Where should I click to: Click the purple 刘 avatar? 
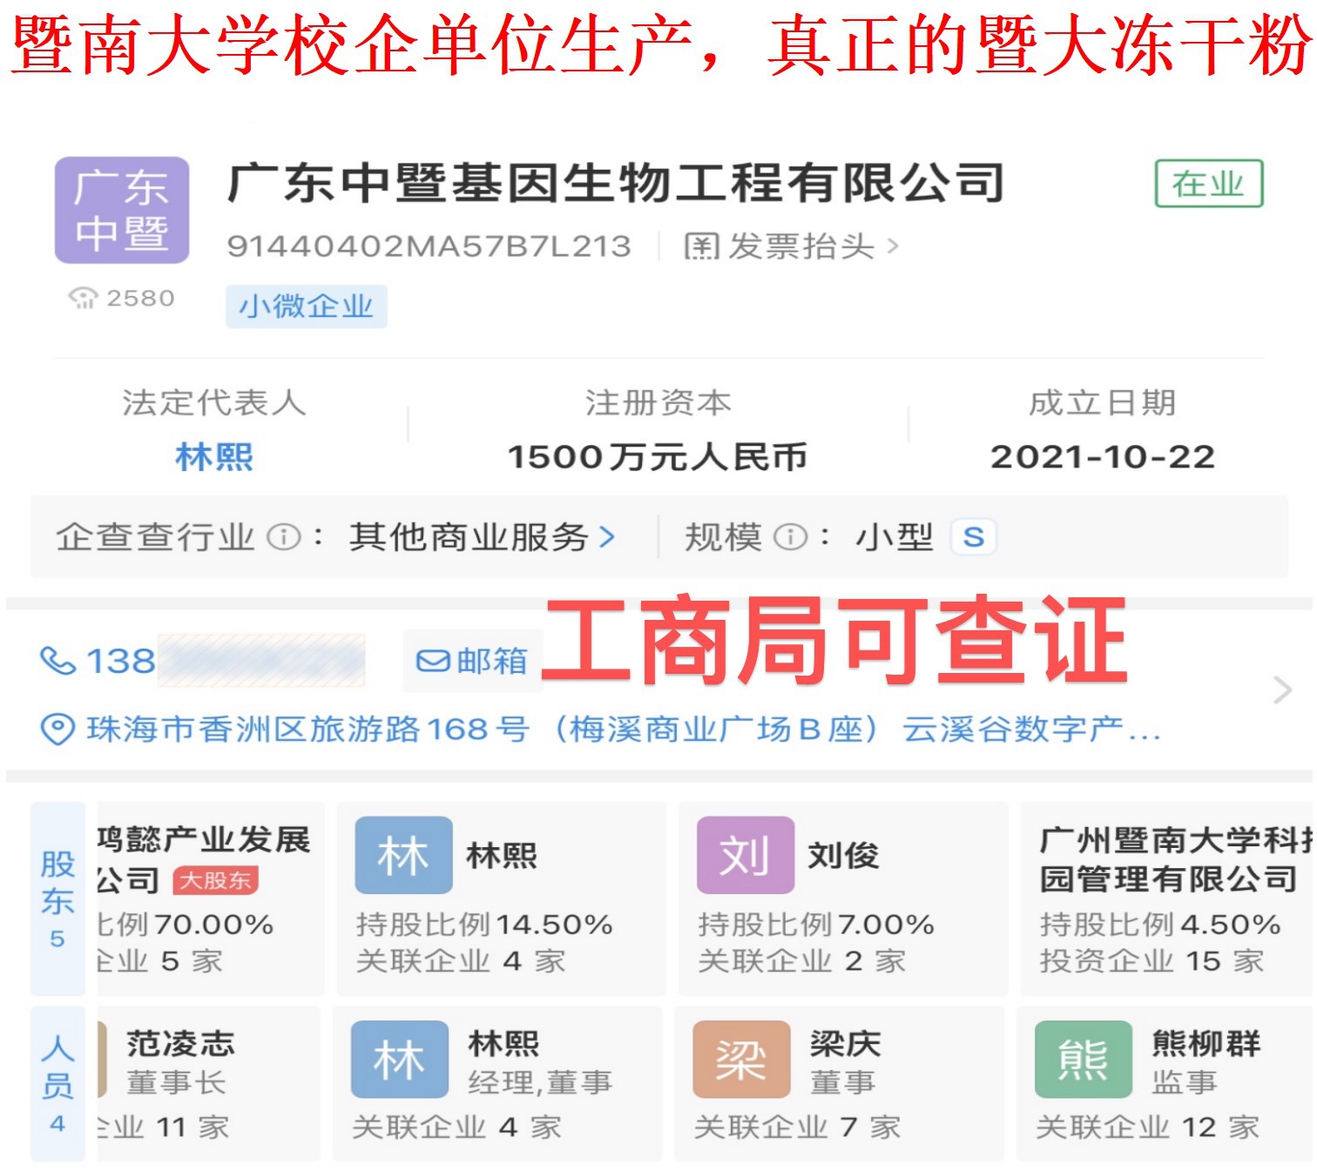(x=746, y=855)
